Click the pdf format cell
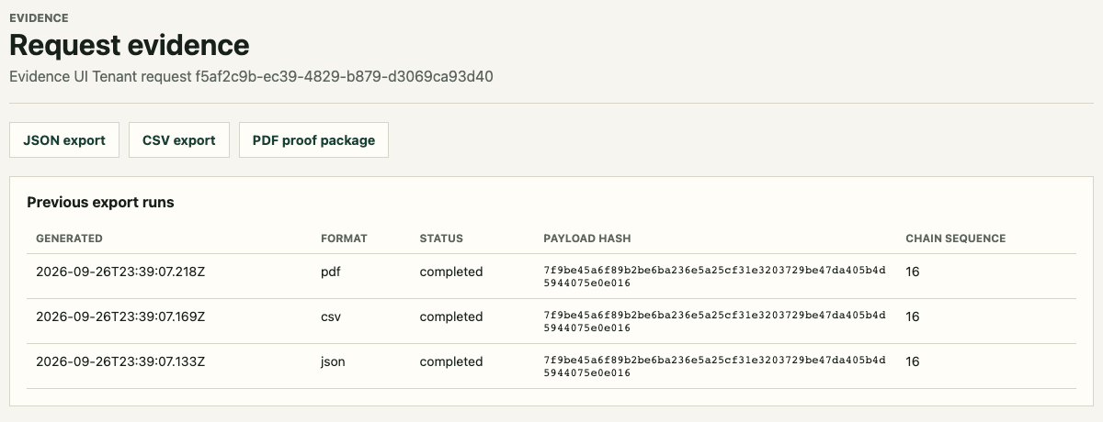This screenshot has width=1103, height=422. point(330,272)
